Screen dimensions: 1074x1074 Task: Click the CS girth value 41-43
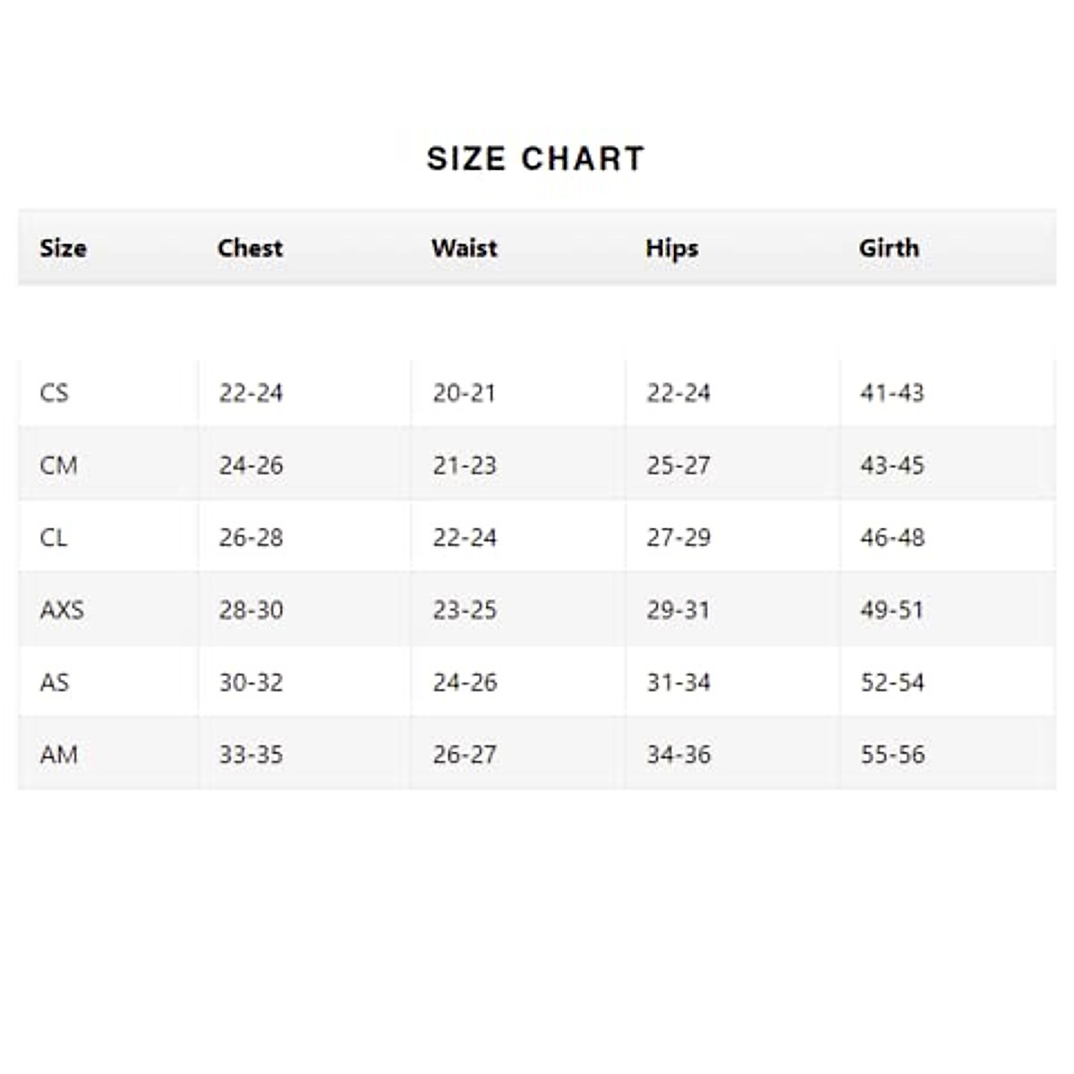892,393
